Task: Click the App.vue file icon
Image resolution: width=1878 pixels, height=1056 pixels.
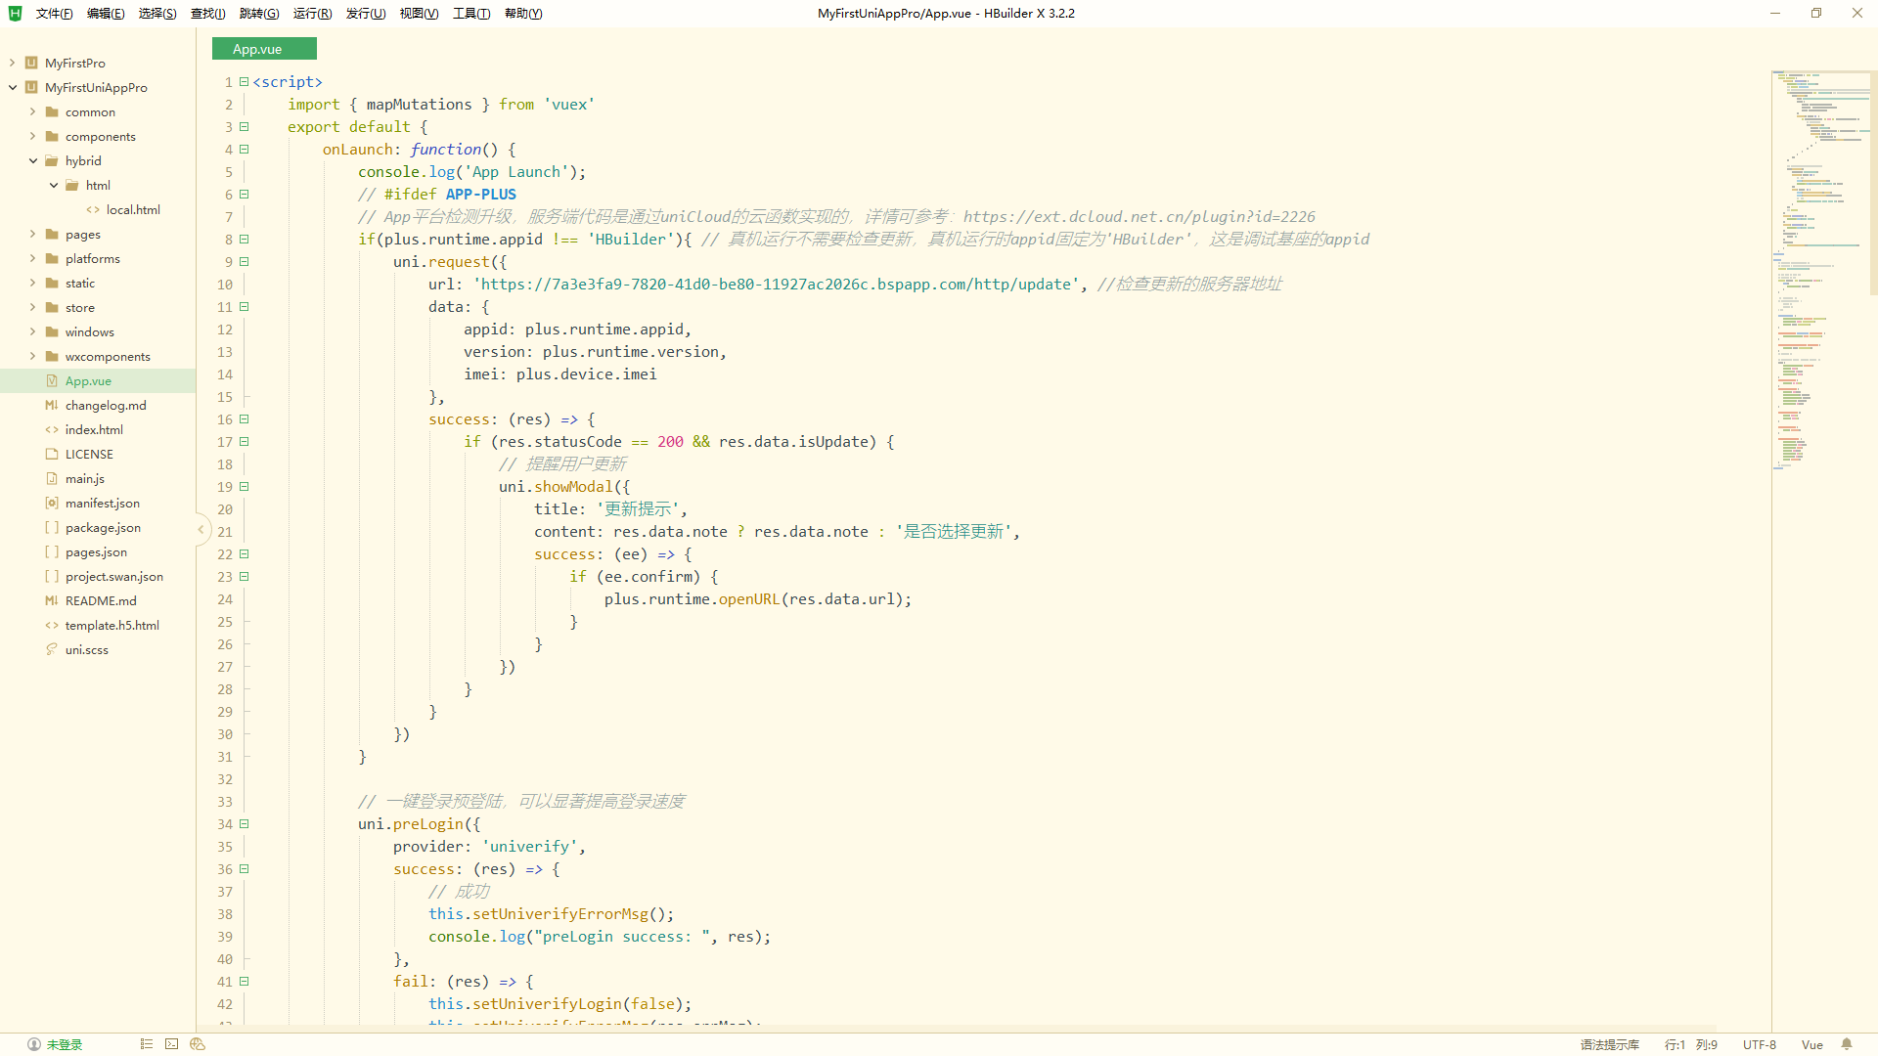Action: (x=52, y=380)
